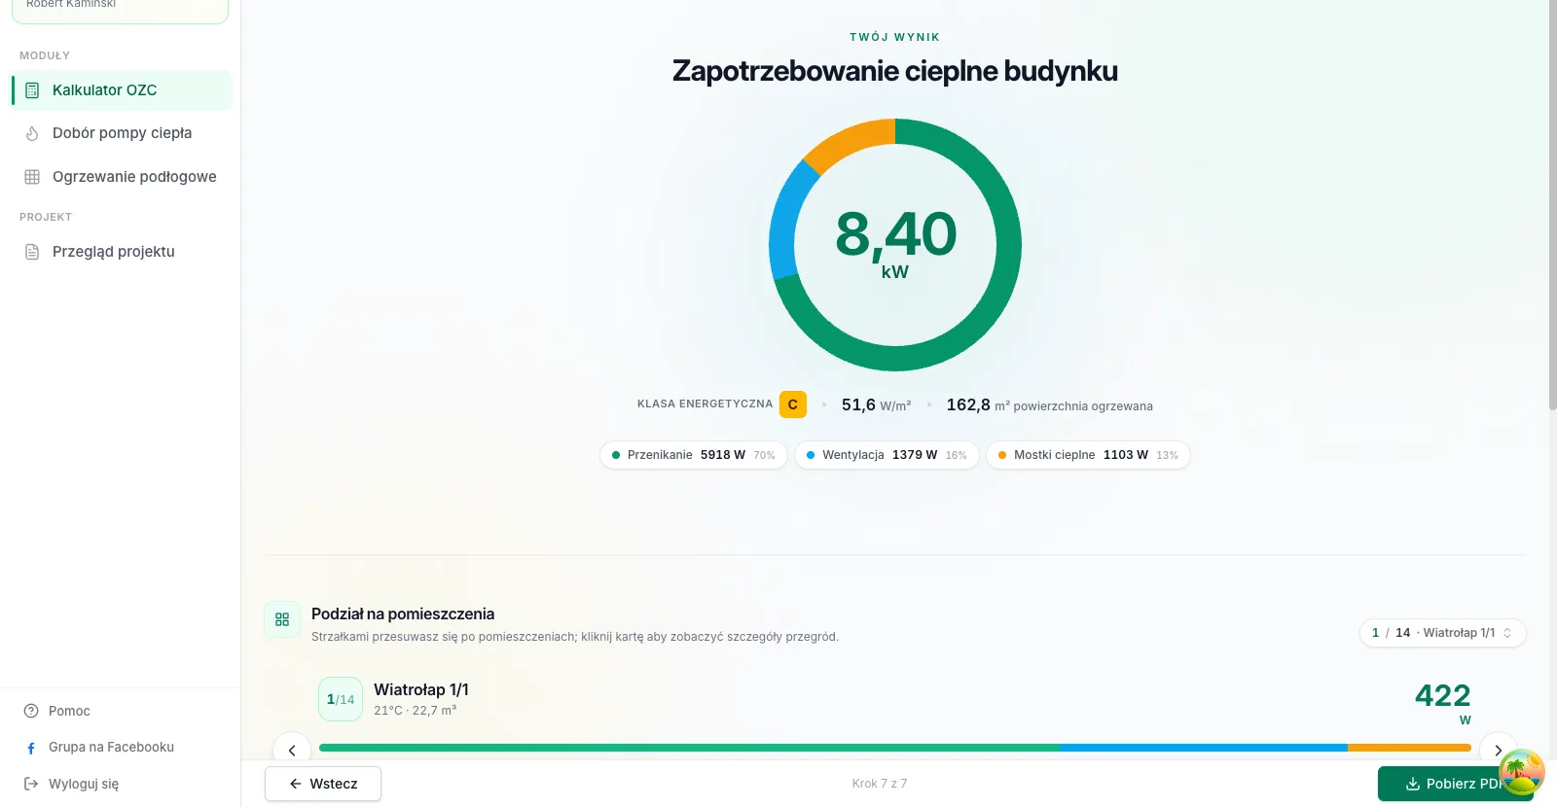Viewport: 1557px width, 807px height.
Task: Open Ogrzewanie podłogowe module
Action: 122,177
